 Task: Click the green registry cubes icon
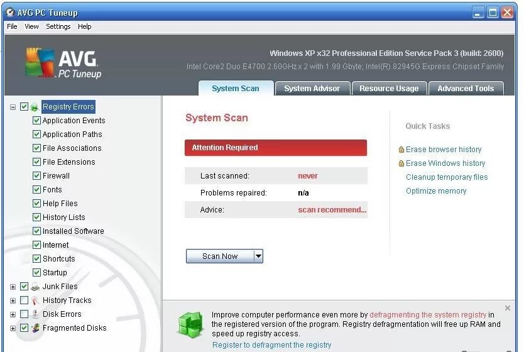[x=190, y=324]
